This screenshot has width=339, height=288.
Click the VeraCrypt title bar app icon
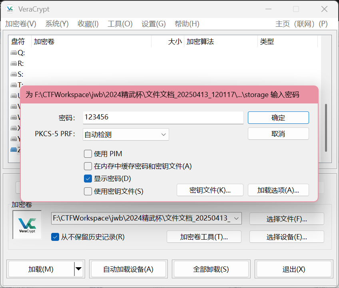[10, 9]
